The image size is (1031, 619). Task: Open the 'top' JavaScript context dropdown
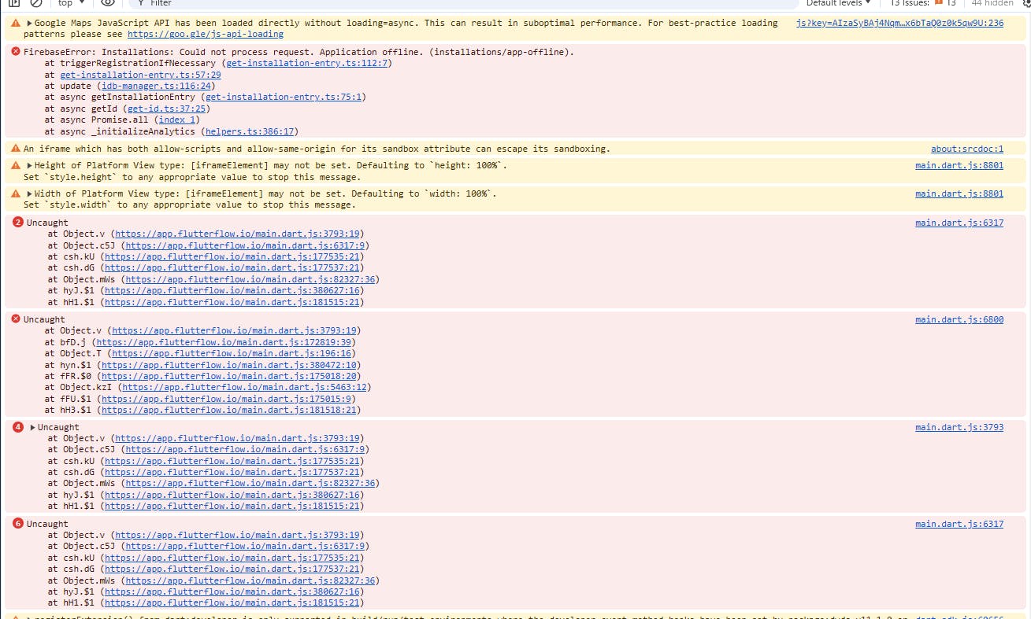coord(71,3)
